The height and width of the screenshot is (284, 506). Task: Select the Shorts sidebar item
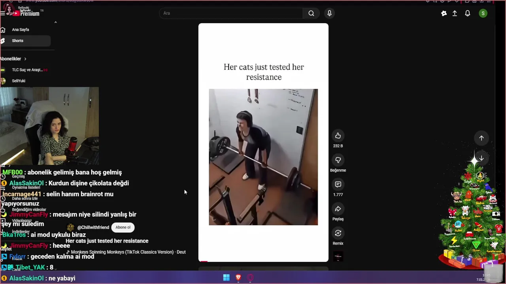25,41
